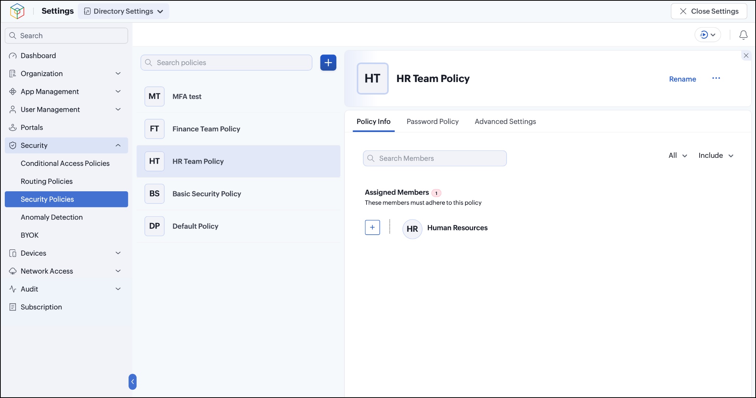This screenshot has height=398, width=756.
Task: Add assigned member with plus icon
Action: 372,227
